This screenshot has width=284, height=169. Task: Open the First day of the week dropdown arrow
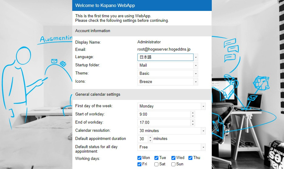(203, 106)
